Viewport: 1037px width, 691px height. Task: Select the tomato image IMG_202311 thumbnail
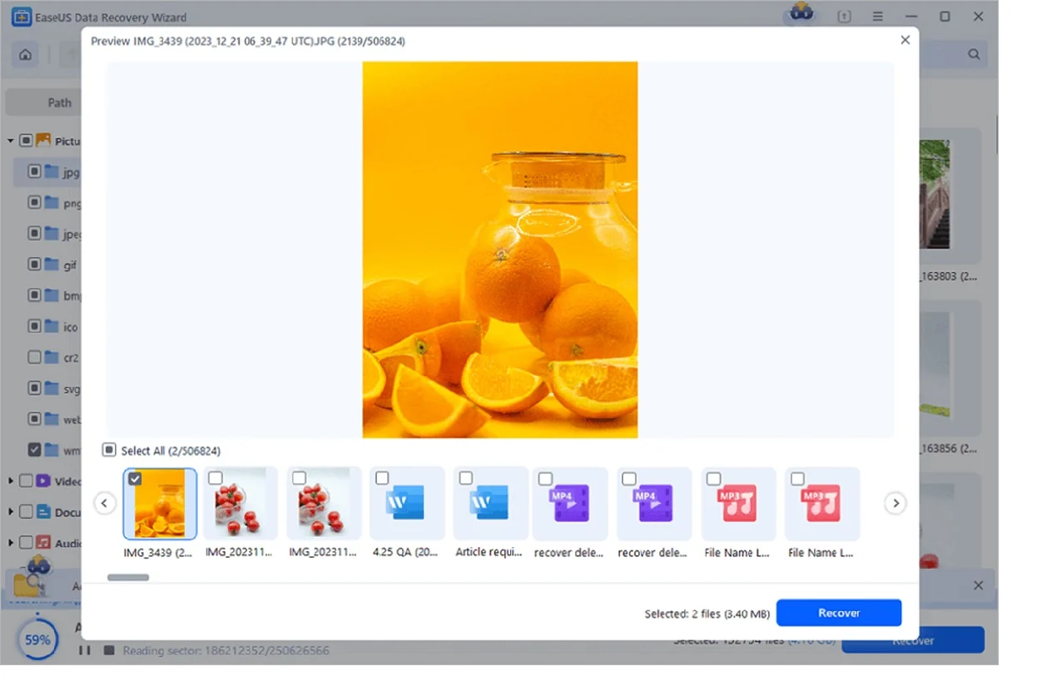(241, 503)
